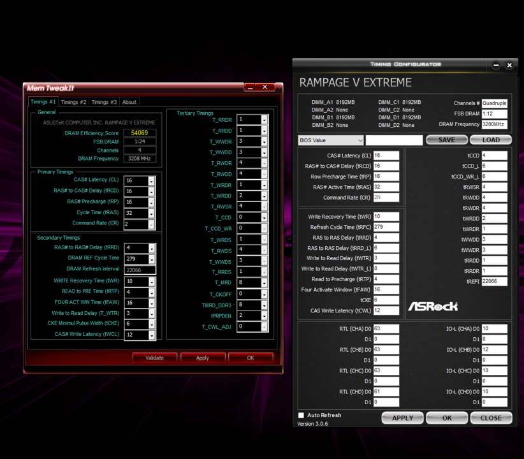The width and height of the screenshot is (524, 459).
Task: Click LOAD in Timing Configurator
Action: click(491, 140)
